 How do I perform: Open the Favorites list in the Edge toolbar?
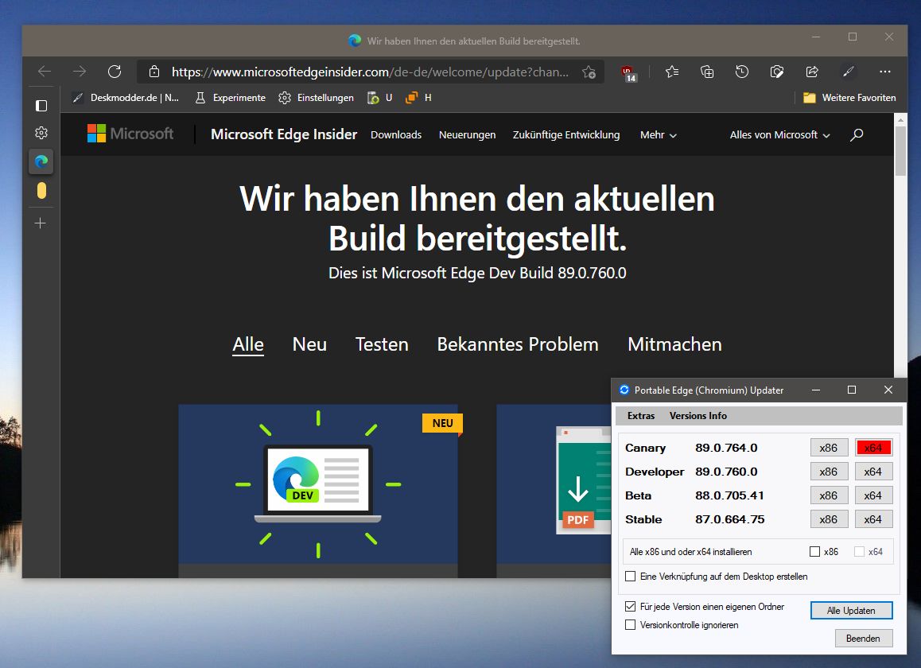click(672, 72)
